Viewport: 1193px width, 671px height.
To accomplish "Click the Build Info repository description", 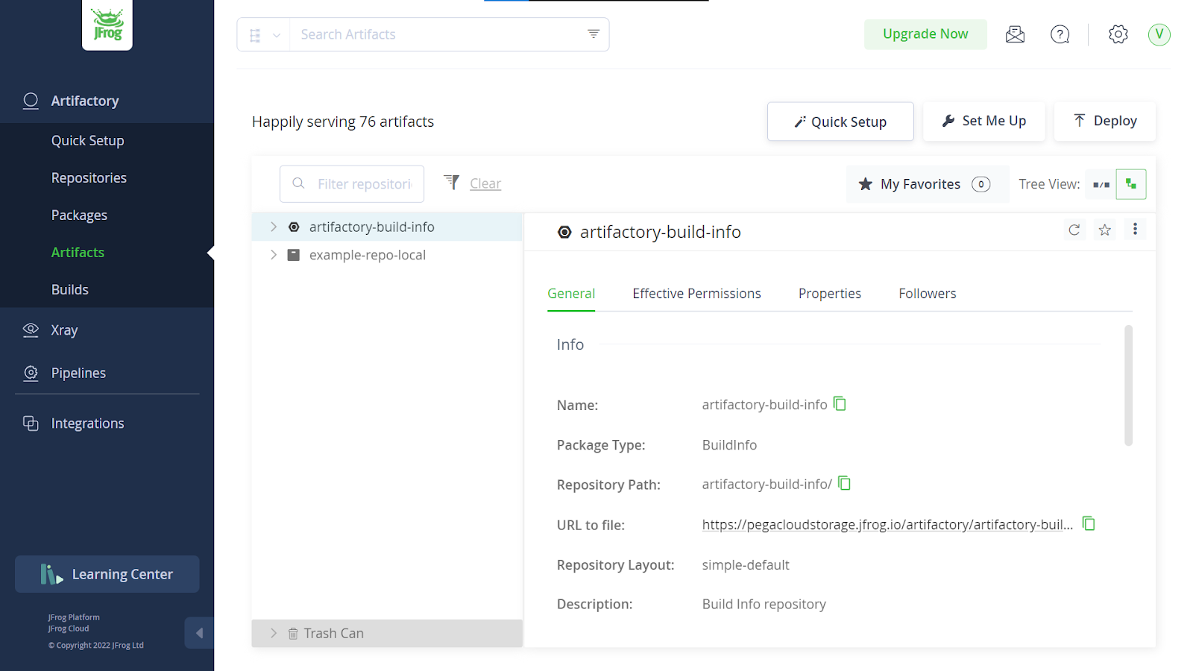I will [764, 605].
